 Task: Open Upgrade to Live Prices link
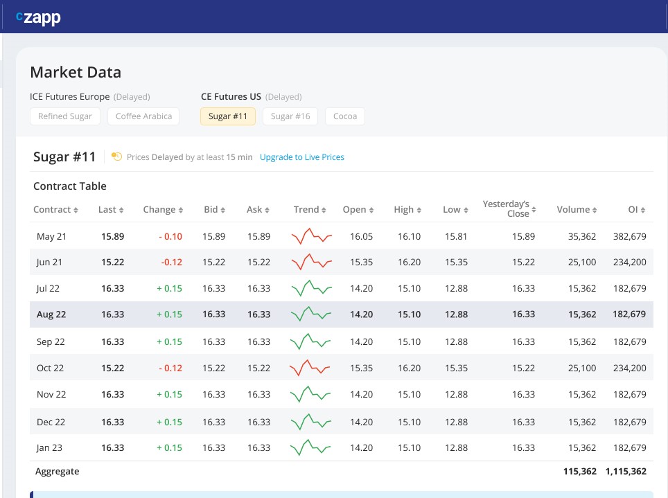pyautogui.click(x=302, y=157)
